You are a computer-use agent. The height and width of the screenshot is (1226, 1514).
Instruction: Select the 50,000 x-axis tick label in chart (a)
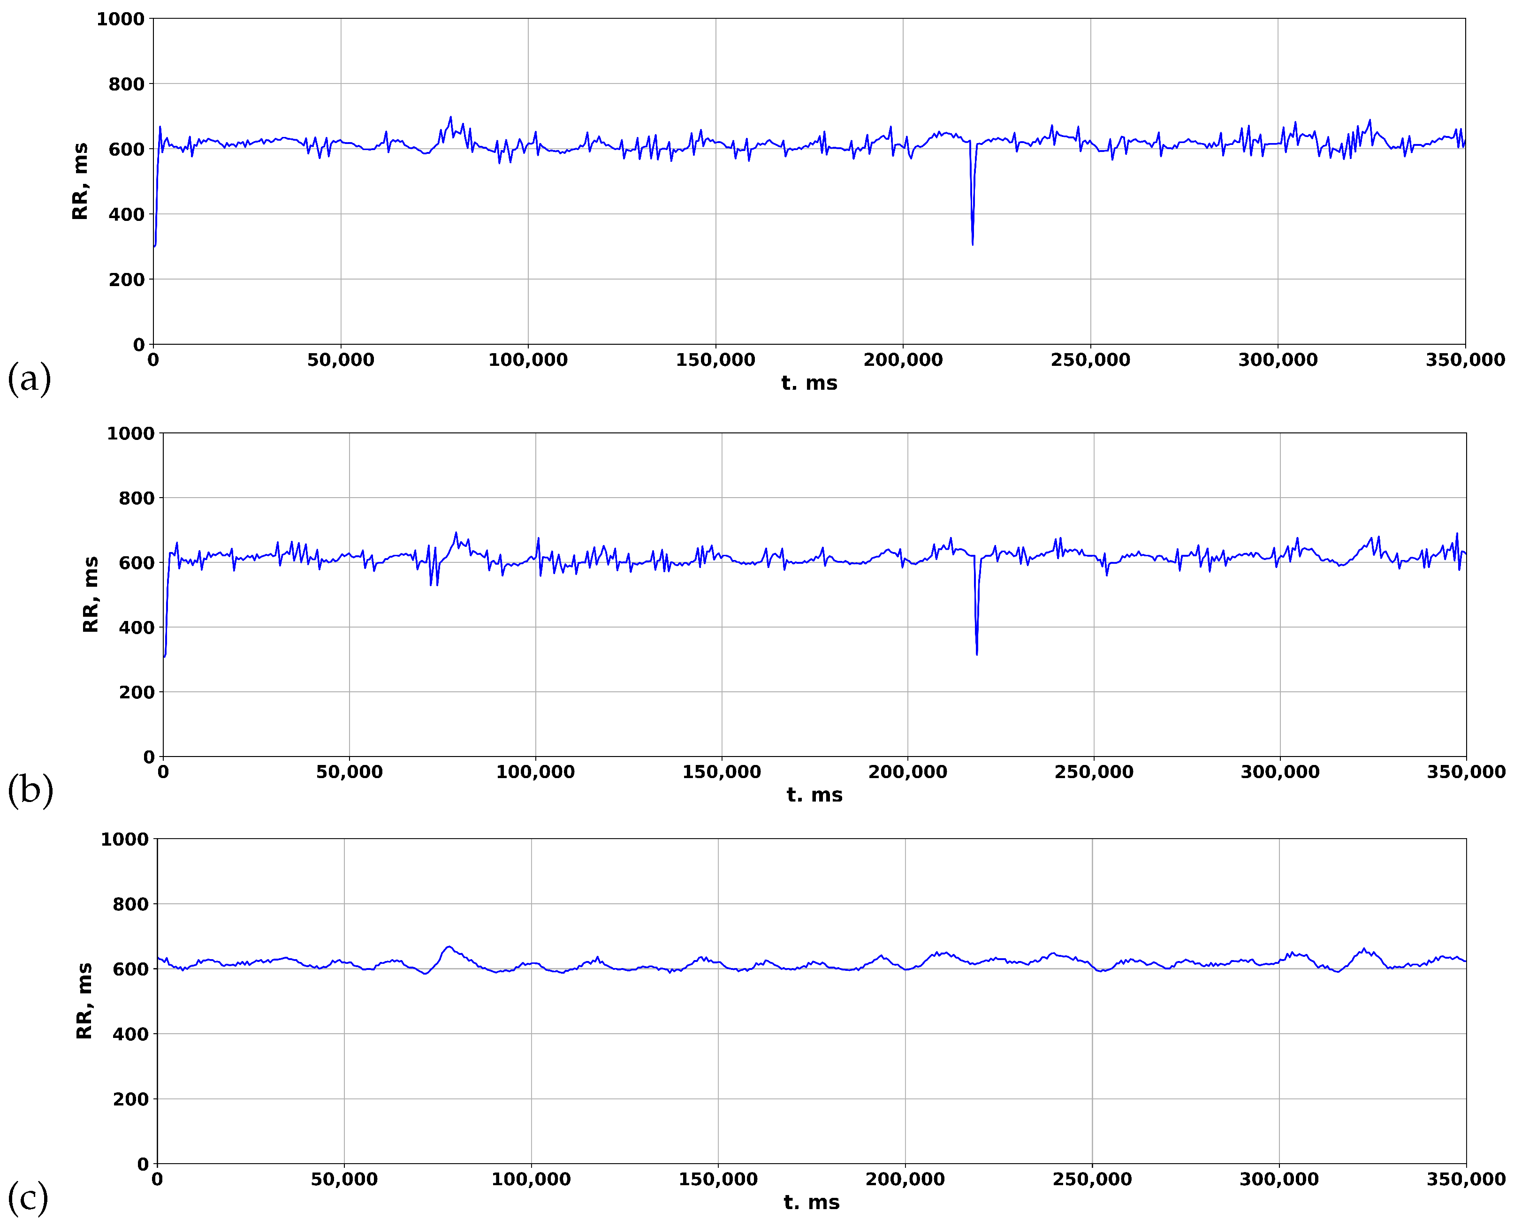point(341,360)
